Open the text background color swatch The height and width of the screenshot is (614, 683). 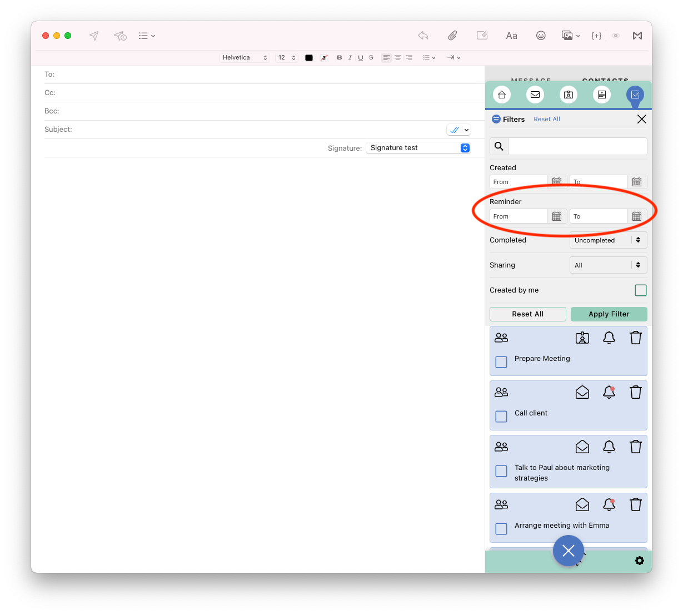(324, 58)
